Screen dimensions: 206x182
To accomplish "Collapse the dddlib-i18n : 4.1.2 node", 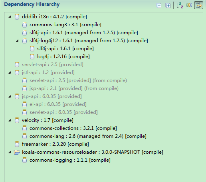I will pyautogui.click(x=10, y=17).
